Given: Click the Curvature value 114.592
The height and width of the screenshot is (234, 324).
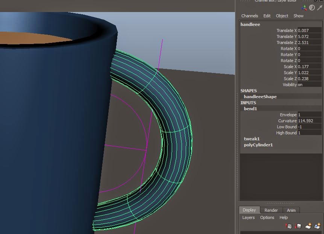Looking at the screenshot, I should (x=309, y=121).
